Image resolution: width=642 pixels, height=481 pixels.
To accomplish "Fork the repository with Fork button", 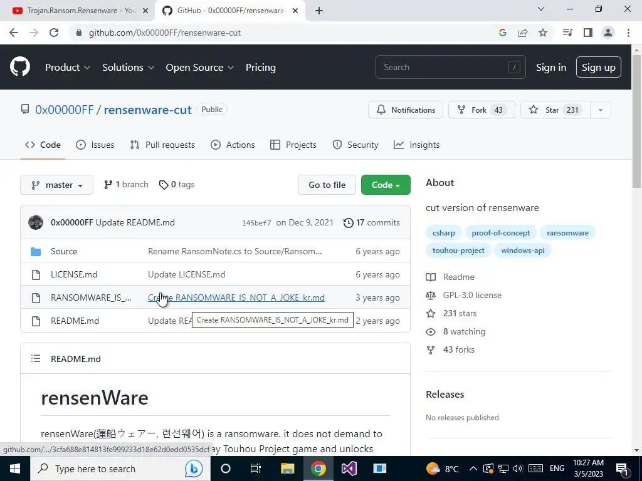I will [x=481, y=110].
